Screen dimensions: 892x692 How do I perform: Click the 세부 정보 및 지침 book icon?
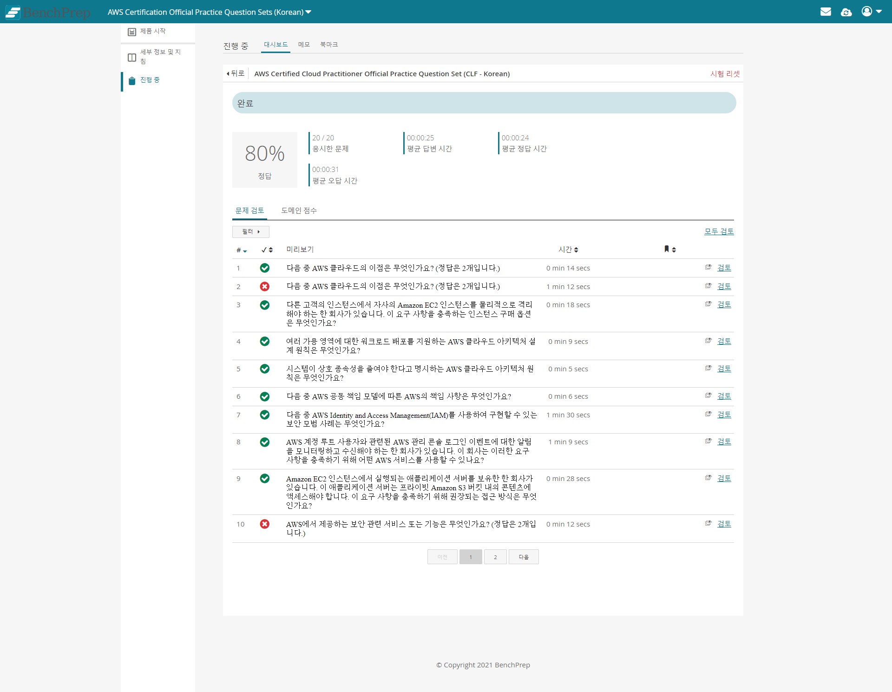click(132, 57)
